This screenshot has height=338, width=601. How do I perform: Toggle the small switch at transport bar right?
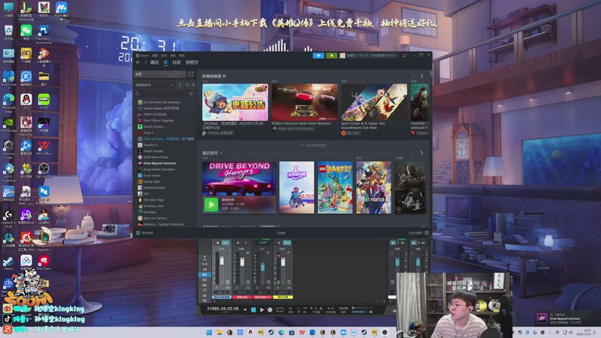(x=371, y=312)
